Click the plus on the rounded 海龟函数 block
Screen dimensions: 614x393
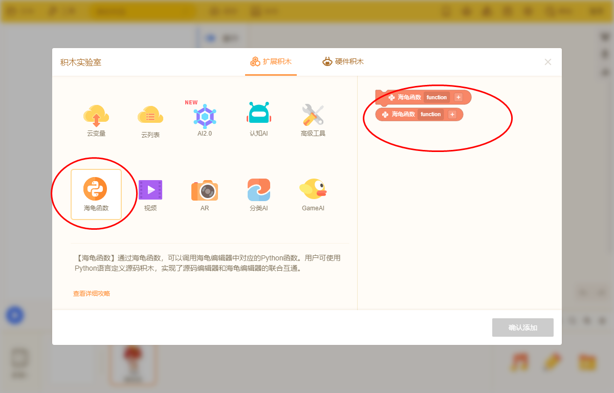(452, 114)
